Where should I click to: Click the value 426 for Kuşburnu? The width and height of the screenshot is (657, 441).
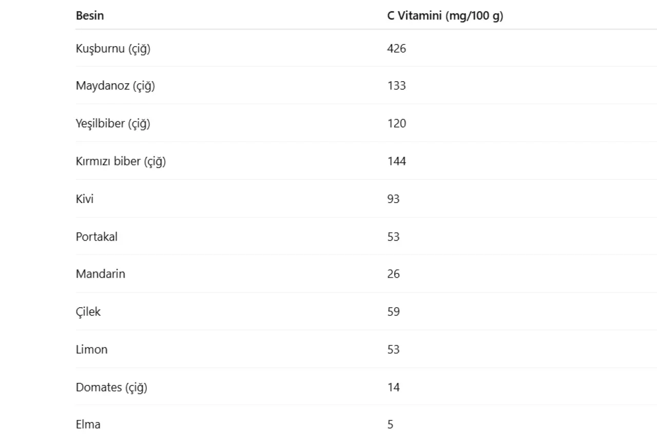tap(396, 48)
